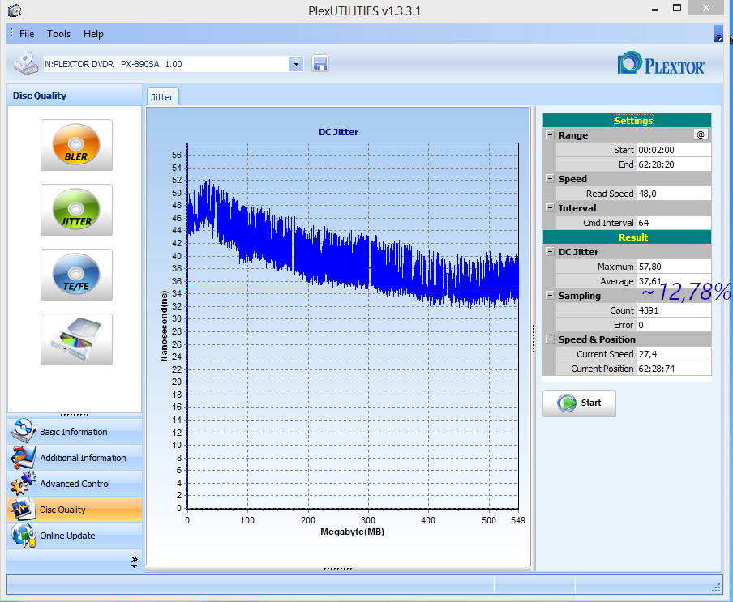Collapse the Sampling section
Viewport: 733px width, 602px height.
[x=550, y=295]
